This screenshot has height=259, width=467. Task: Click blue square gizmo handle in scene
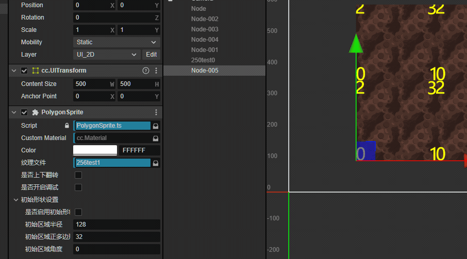point(366,151)
